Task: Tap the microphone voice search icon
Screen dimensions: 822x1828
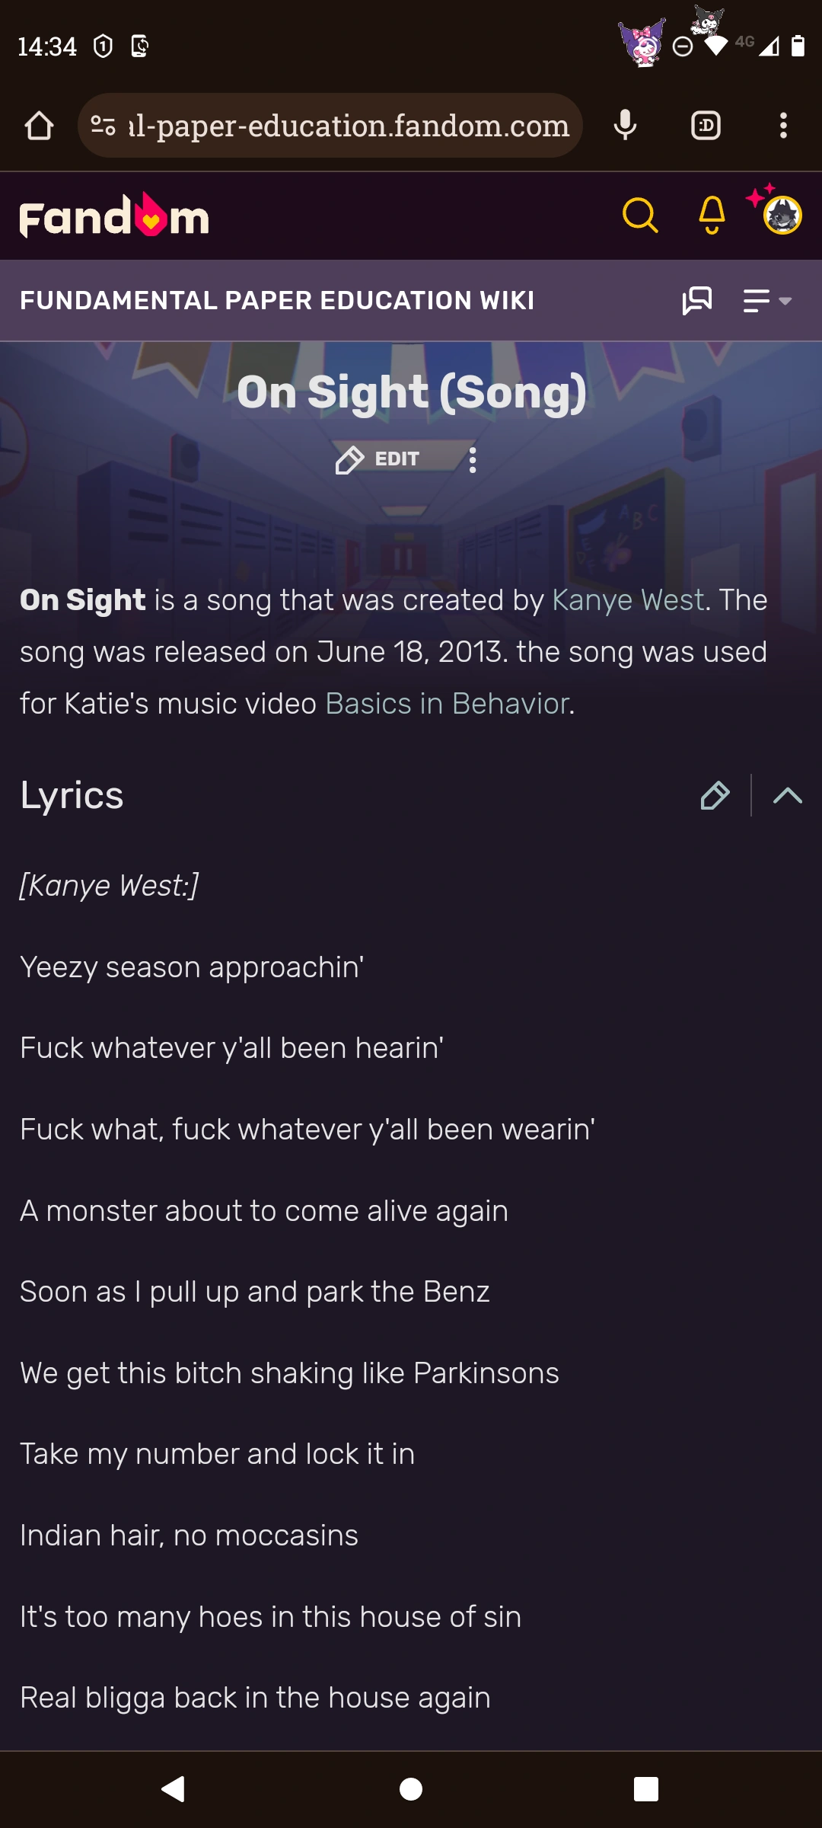Action: tap(625, 126)
